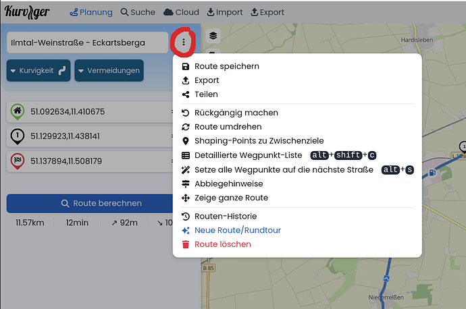Viewport: 466px width, 309px height.
Task: Click the green home start waypoint marker
Action: point(18,111)
